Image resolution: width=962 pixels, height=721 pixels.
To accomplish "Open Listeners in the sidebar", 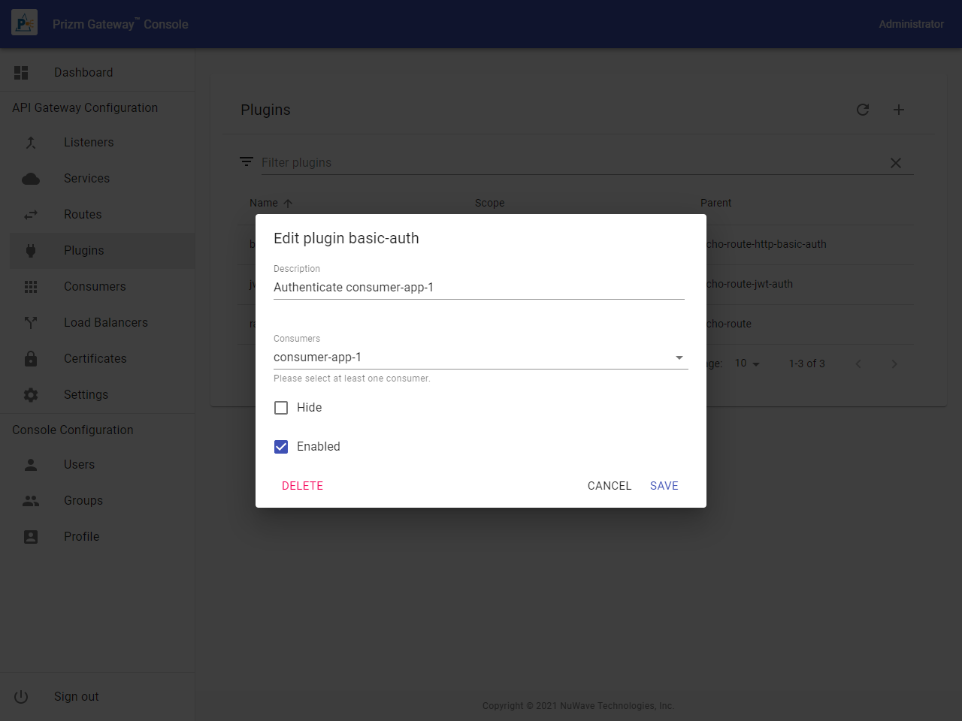I will (89, 143).
